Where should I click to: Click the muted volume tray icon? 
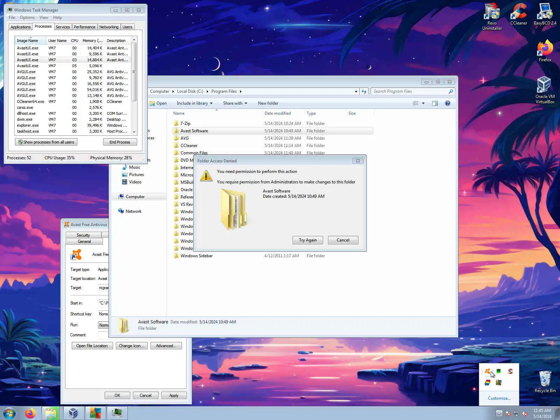click(525, 414)
